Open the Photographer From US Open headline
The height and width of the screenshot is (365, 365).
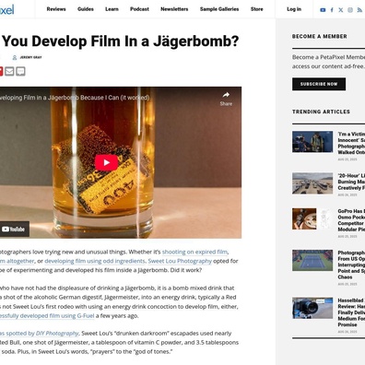point(351,265)
